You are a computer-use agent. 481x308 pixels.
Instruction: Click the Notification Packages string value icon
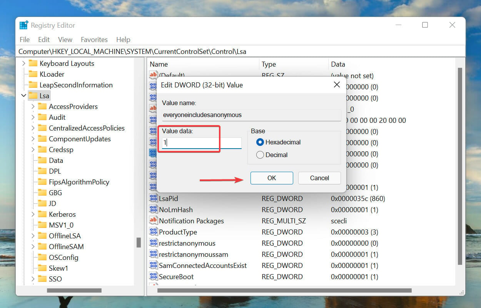point(153,221)
